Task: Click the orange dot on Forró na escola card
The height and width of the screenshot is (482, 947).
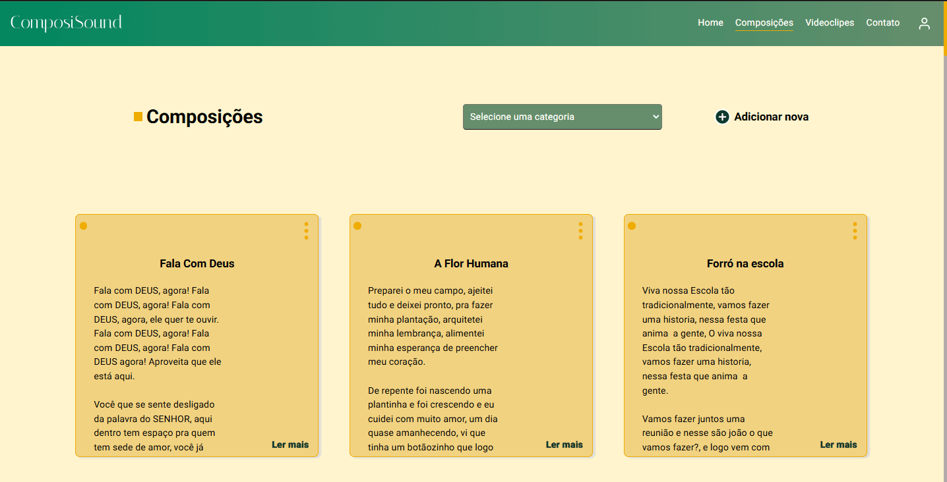Action: point(632,226)
